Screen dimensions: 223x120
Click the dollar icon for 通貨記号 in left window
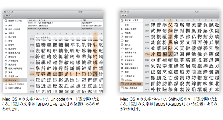(6, 64)
